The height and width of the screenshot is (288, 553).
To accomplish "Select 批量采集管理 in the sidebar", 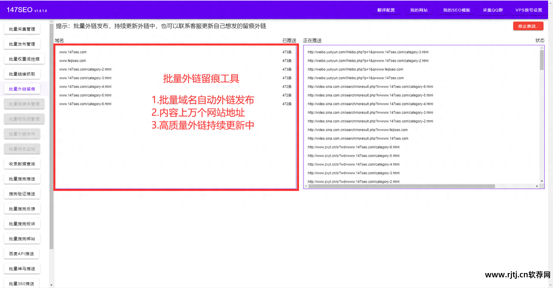I will coord(22,29).
